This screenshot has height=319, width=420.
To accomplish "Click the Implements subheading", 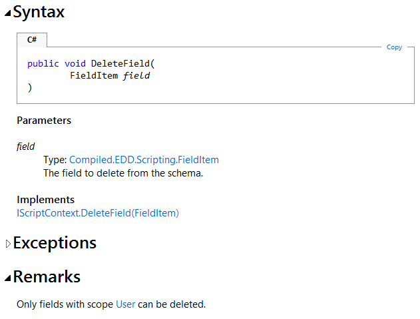I will coord(45,200).
